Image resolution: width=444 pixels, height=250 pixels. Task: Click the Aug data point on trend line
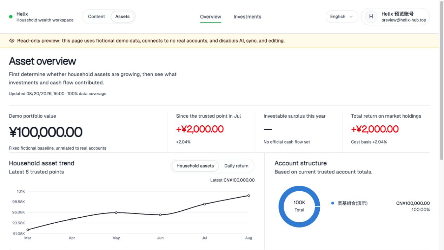click(249, 196)
